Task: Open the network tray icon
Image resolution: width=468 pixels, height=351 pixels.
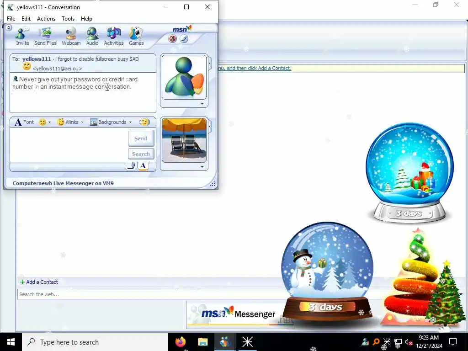Action: [398, 342]
